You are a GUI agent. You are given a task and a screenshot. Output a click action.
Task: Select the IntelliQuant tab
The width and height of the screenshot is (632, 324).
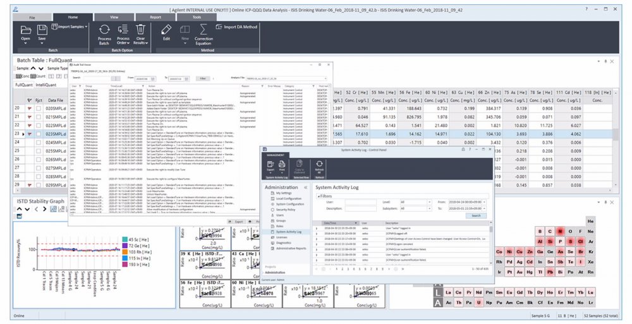pos(46,85)
